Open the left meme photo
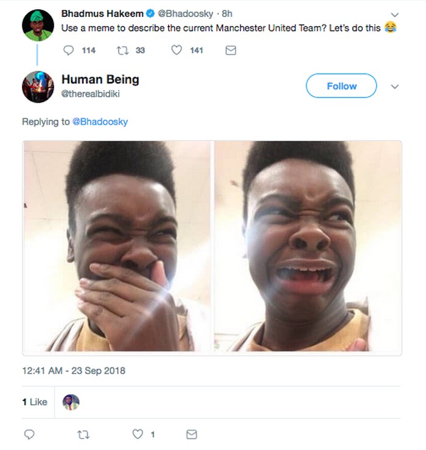Viewport: 426px width, 450px height. [x=116, y=247]
